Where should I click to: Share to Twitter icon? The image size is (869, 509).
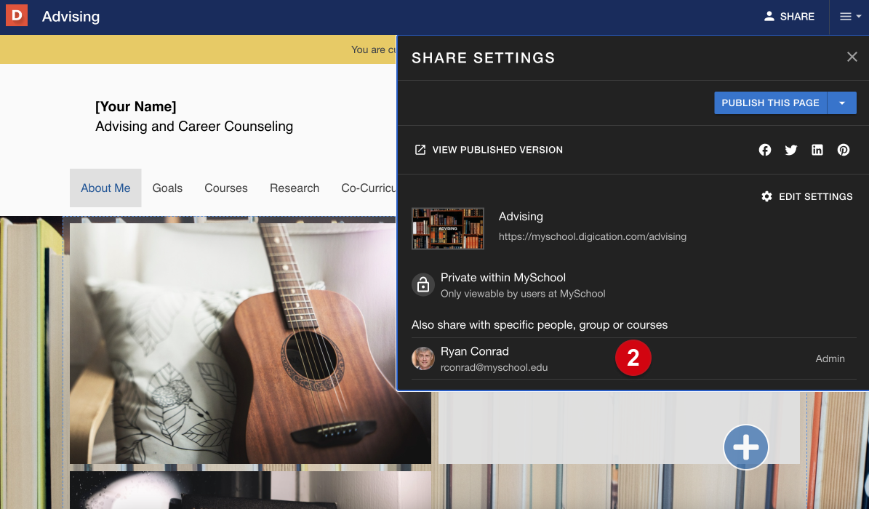click(791, 150)
